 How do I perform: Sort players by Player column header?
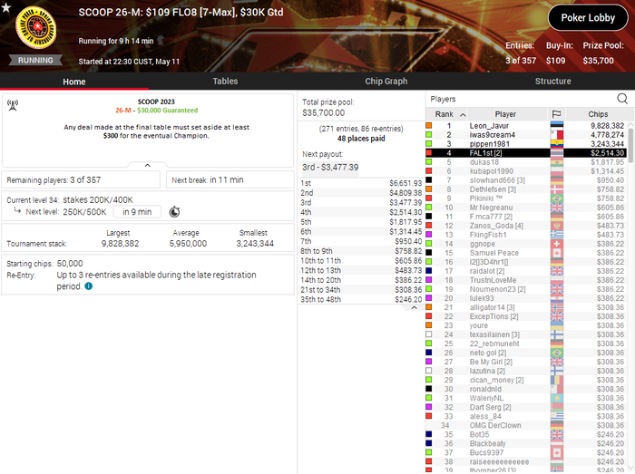pos(505,114)
